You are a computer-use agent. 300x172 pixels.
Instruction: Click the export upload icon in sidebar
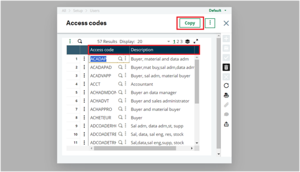[x=226, y=124]
